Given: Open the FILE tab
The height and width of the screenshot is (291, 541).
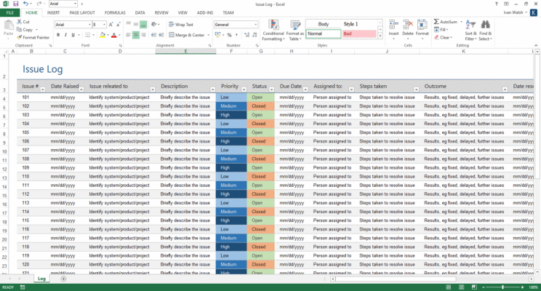Looking at the screenshot, I should (x=10, y=13).
